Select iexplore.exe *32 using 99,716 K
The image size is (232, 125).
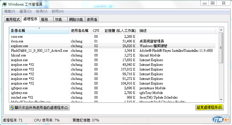click(x=112, y=74)
